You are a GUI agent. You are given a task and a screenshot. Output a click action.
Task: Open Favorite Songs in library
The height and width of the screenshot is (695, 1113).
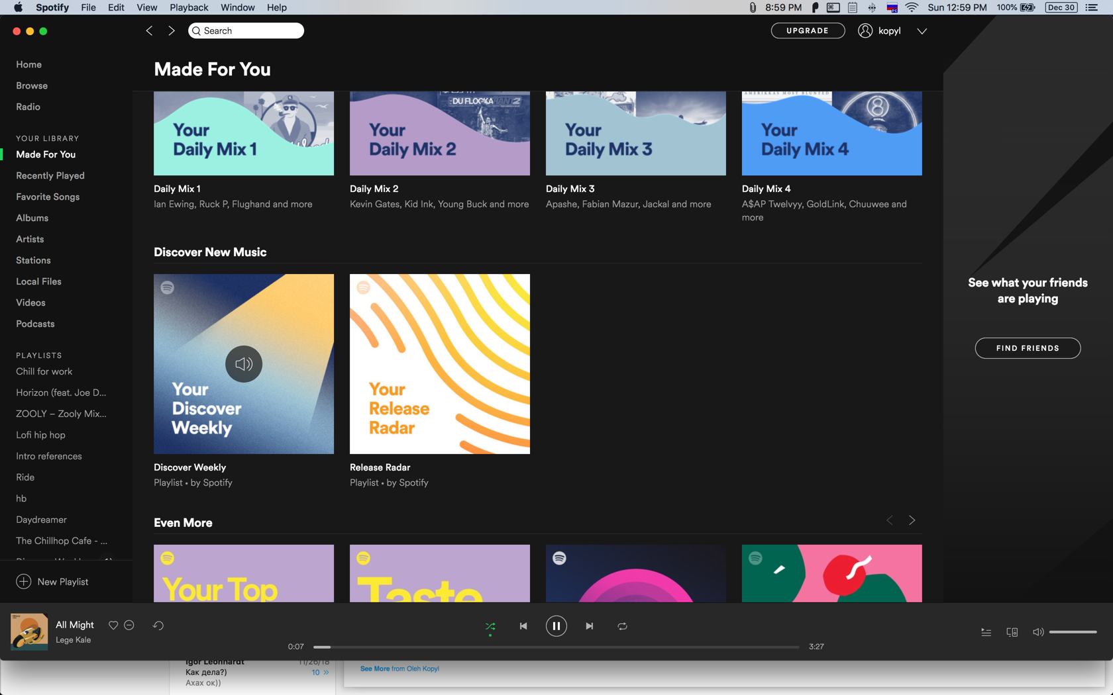[48, 197]
